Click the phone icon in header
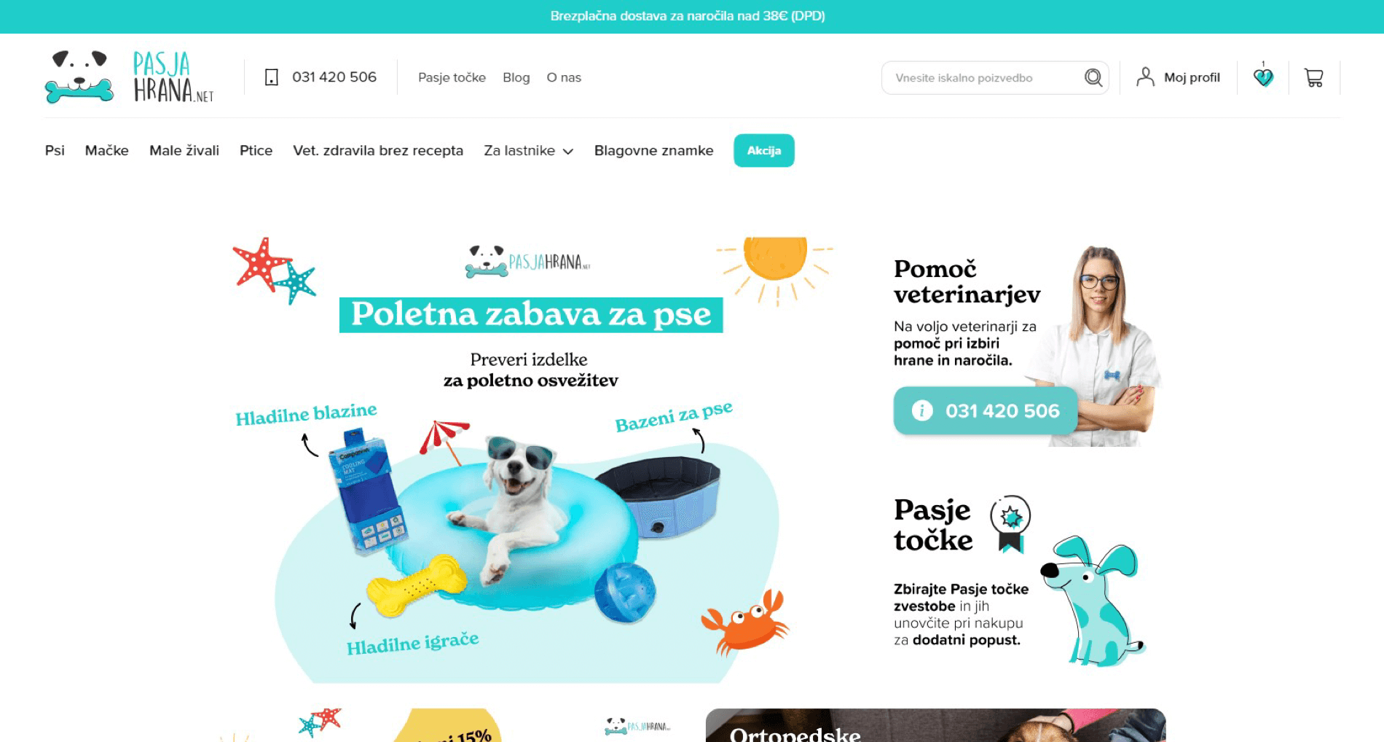The width and height of the screenshot is (1384, 742). click(272, 77)
